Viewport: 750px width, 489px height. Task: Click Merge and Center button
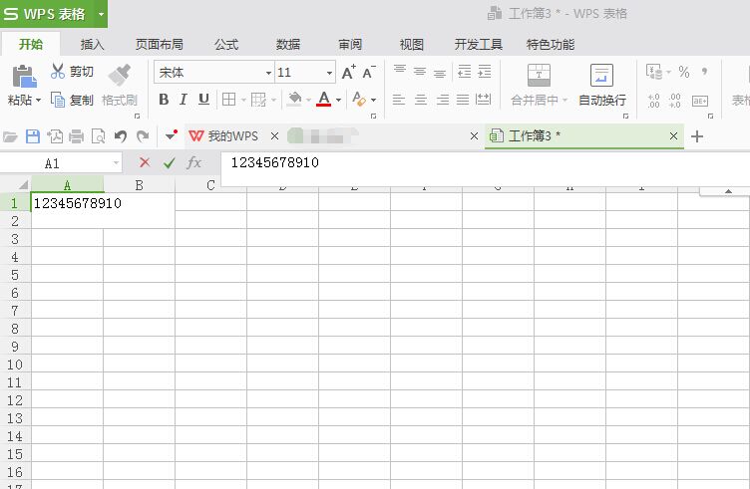[539, 85]
